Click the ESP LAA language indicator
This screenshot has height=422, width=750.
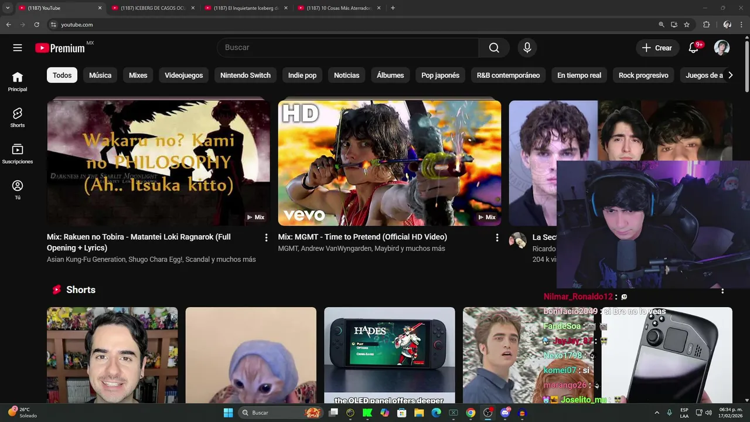tap(684, 413)
